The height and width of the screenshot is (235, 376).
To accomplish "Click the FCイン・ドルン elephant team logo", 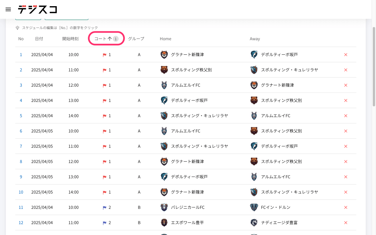I will (x=254, y=207).
